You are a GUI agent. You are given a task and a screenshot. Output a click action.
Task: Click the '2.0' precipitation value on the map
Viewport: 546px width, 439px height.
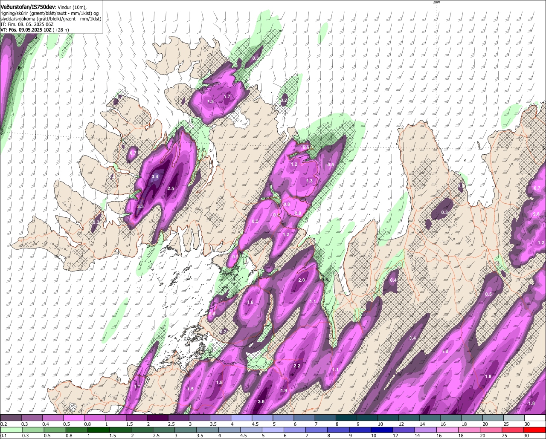[302, 280]
